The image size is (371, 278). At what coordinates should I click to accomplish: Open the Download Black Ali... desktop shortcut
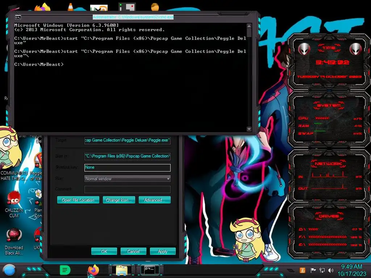(x=14, y=241)
